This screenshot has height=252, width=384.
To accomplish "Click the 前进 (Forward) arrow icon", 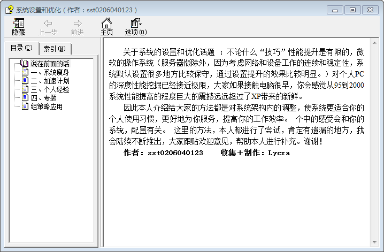I will pyautogui.click(x=77, y=23).
